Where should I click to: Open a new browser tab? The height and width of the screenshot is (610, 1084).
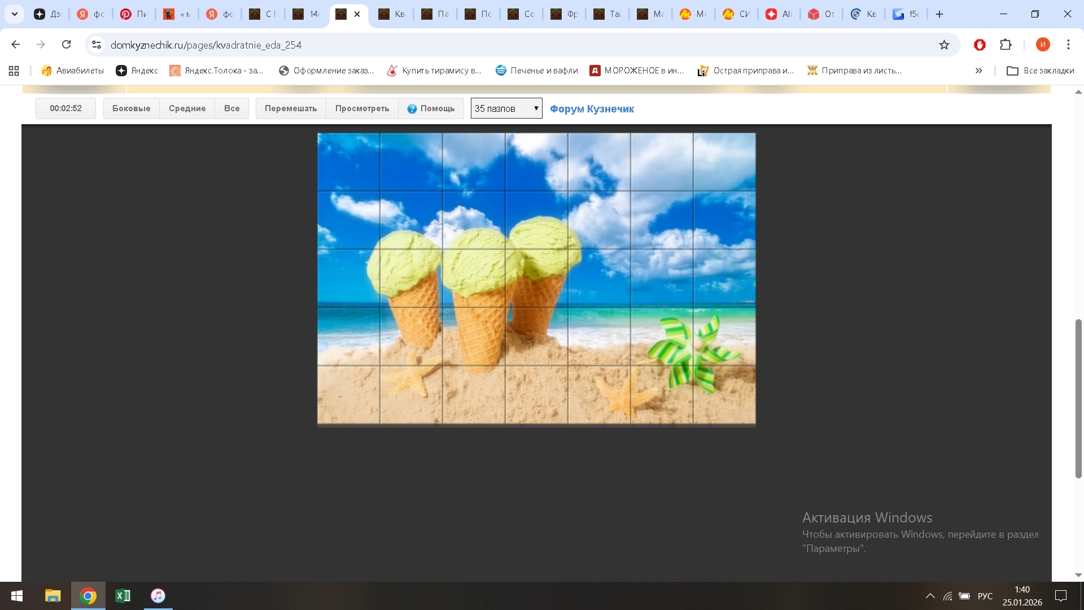coord(939,14)
